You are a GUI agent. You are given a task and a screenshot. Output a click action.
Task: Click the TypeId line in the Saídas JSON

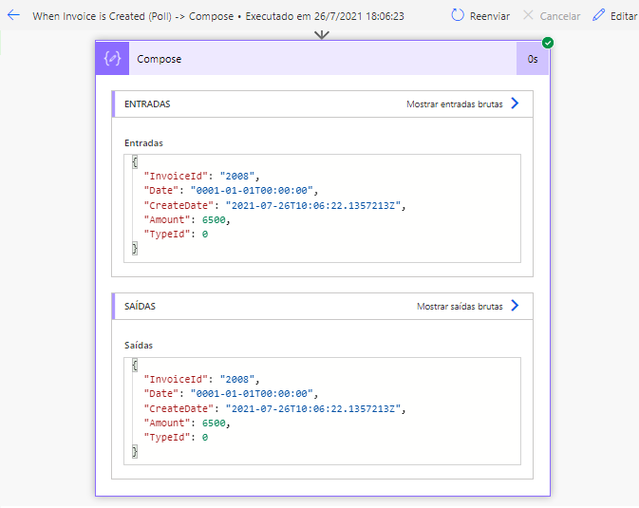(x=176, y=437)
